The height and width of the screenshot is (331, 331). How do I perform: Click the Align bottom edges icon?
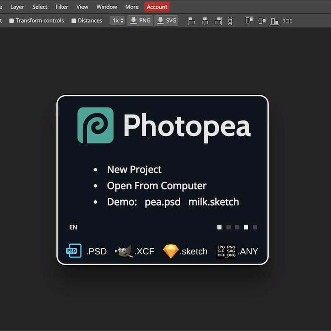tap(274, 20)
